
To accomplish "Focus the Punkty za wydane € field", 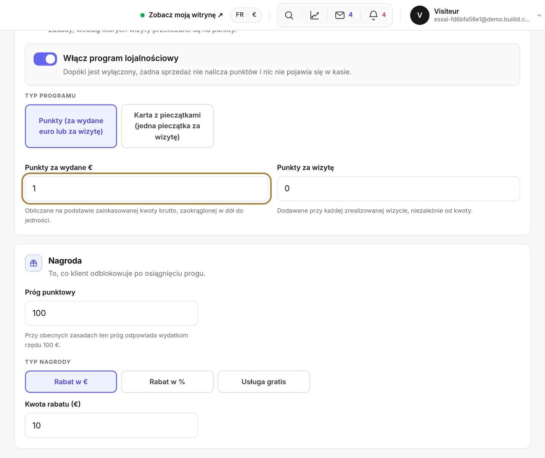I will pos(146,188).
